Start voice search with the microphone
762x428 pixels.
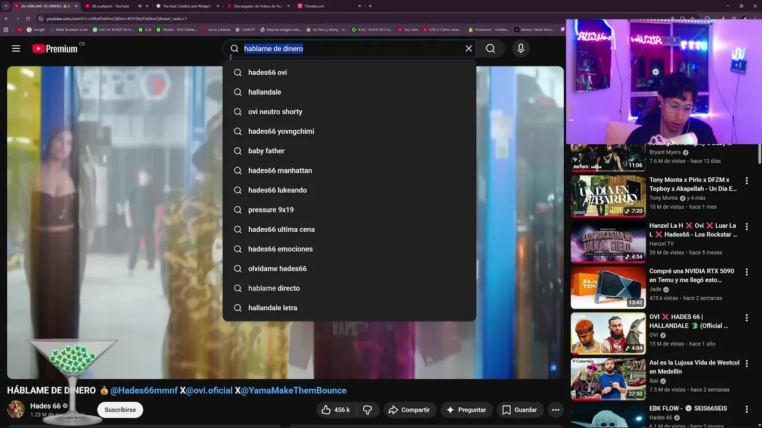pos(521,49)
